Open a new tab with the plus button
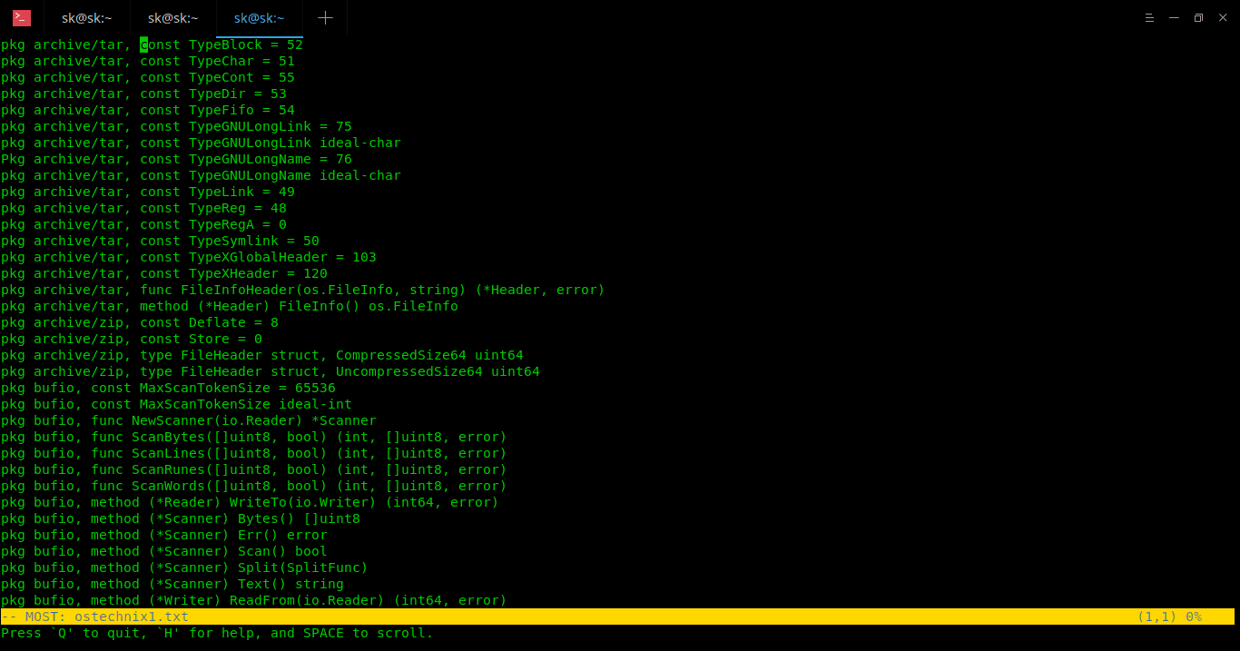This screenshot has width=1240, height=651. pyautogui.click(x=325, y=18)
